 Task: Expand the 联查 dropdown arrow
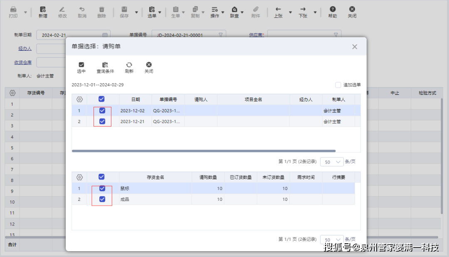point(242,12)
